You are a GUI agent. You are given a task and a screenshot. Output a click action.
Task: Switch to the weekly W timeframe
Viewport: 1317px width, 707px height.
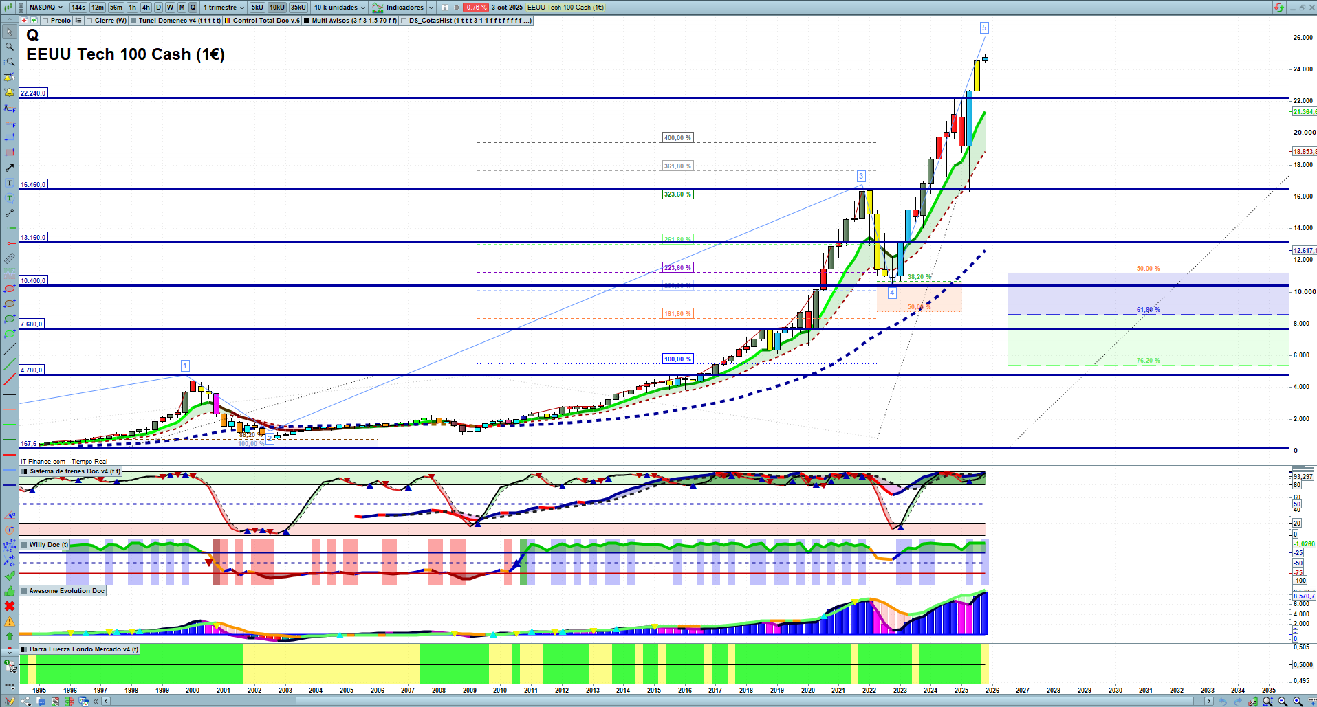pyautogui.click(x=170, y=8)
